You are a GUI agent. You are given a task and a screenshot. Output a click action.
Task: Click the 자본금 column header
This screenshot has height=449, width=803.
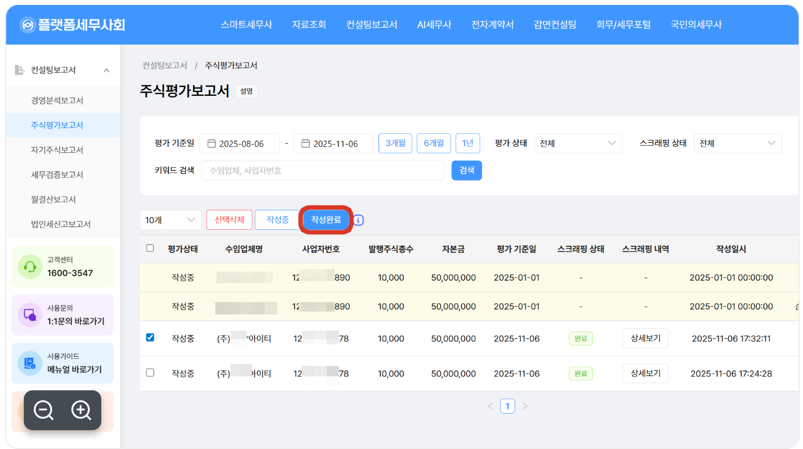(x=453, y=249)
